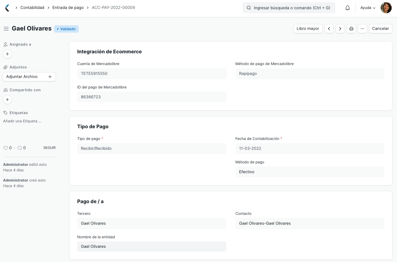Click the Adjuntos paperclip icon
Viewport: 397px width, 262px height.
pos(5,67)
